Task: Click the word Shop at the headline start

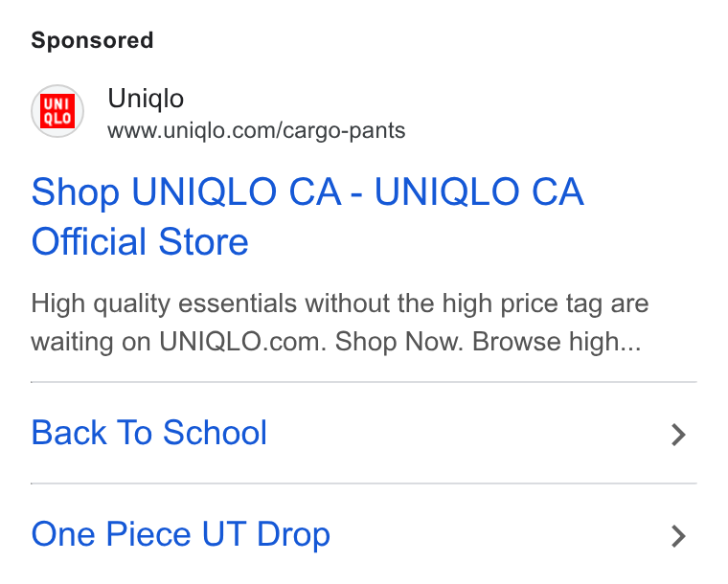Action: [76, 192]
